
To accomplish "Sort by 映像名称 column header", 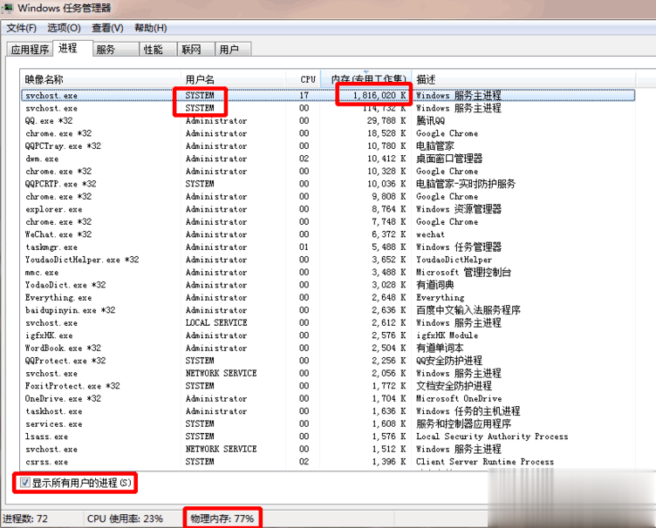I will [x=100, y=79].
